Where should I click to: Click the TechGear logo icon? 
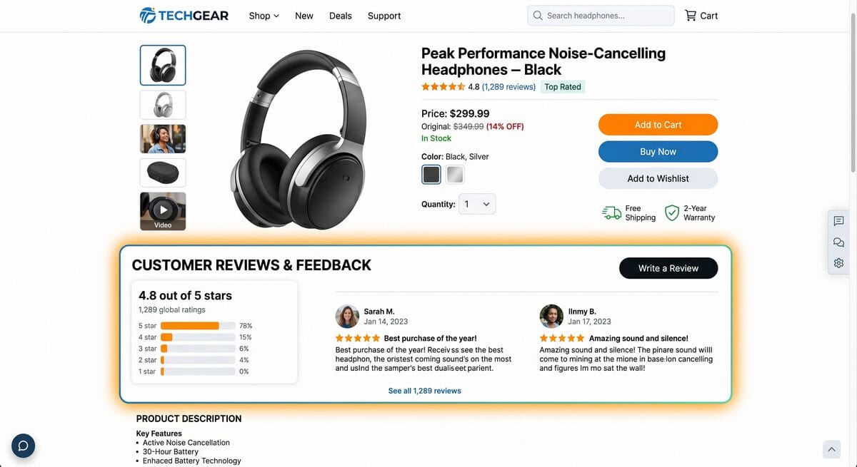(148, 16)
